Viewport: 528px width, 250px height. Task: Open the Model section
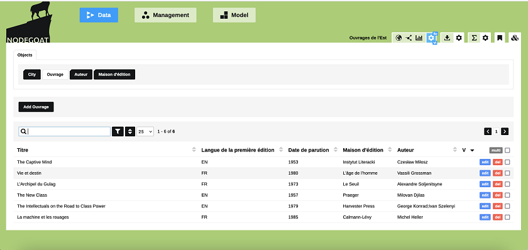tap(234, 15)
